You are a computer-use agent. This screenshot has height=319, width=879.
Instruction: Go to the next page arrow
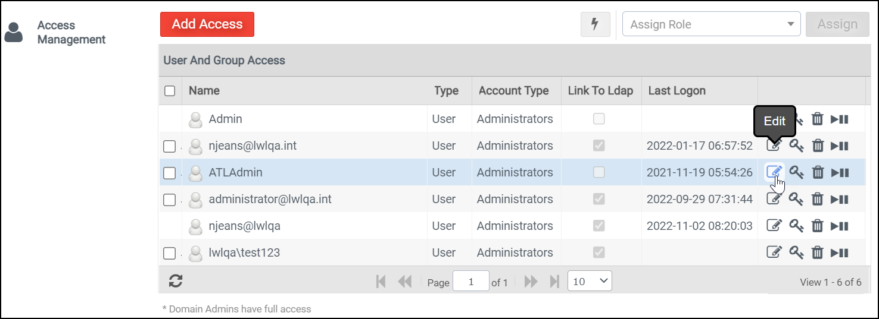pyautogui.click(x=531, y=282)
